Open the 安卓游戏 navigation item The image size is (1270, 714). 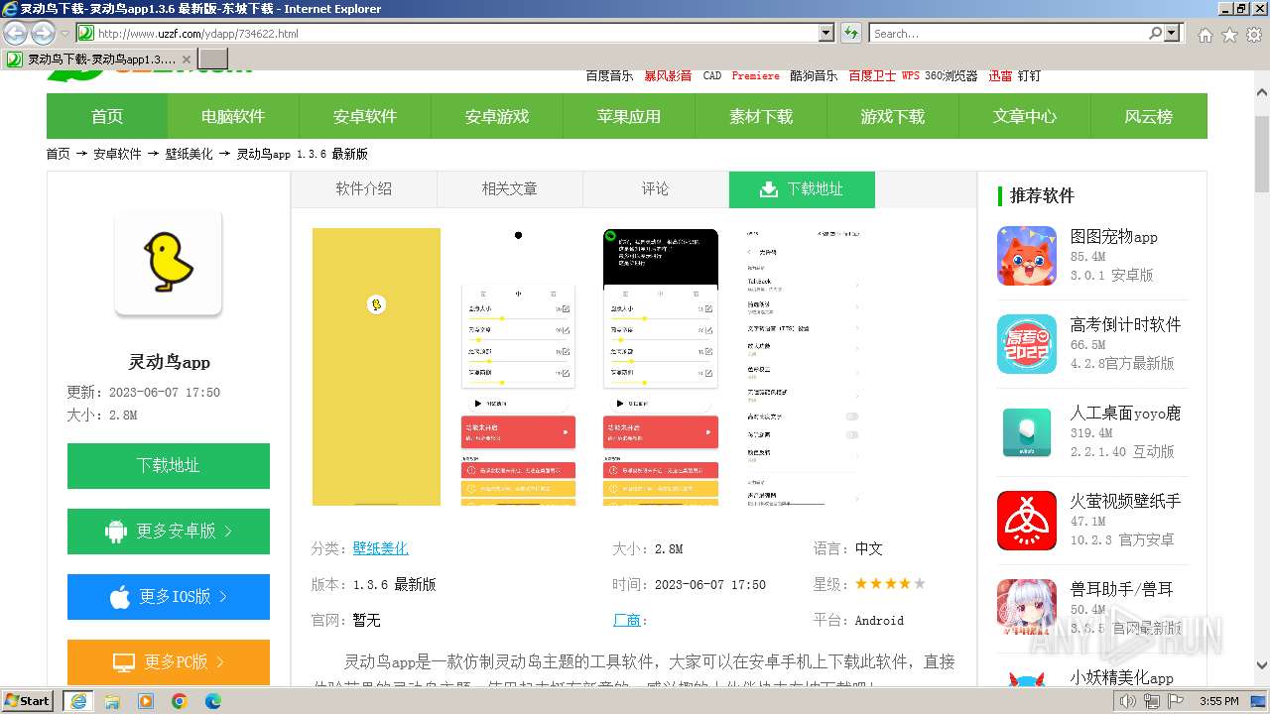497,116
